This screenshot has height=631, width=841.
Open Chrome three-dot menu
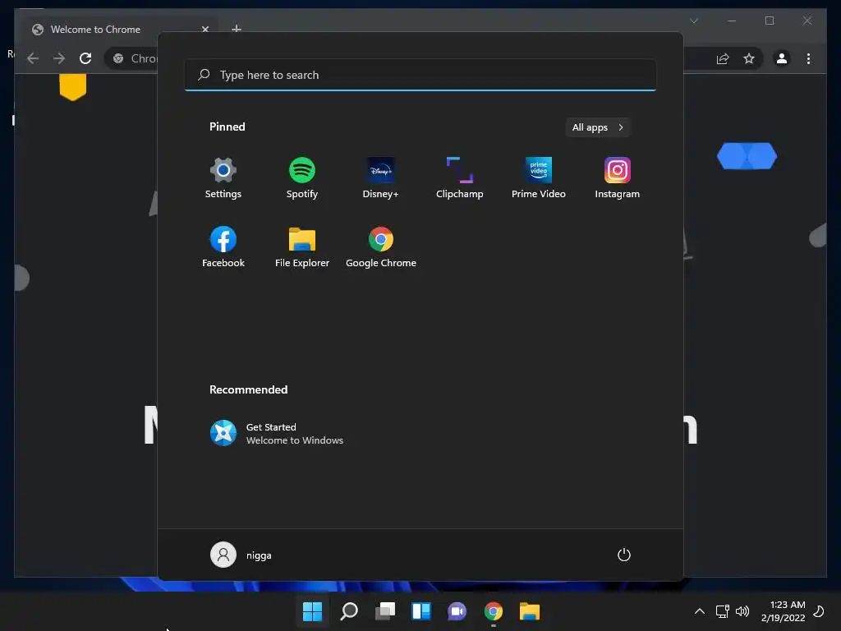pos(808,58)
